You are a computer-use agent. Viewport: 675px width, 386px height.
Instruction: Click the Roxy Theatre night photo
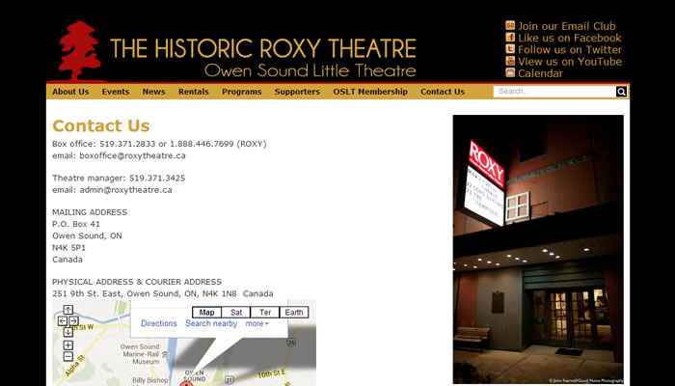(538, 249)
